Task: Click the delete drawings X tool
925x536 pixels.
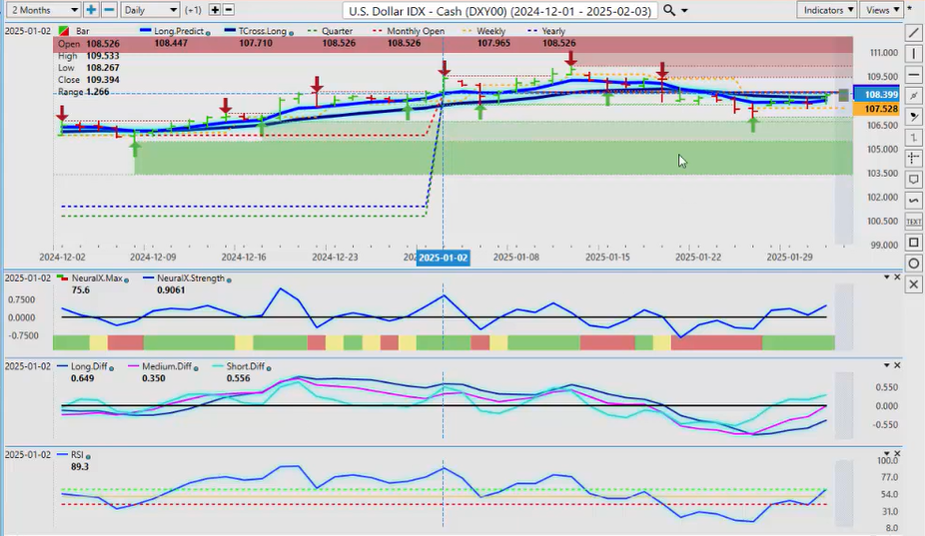Action: tap(913, 284)
